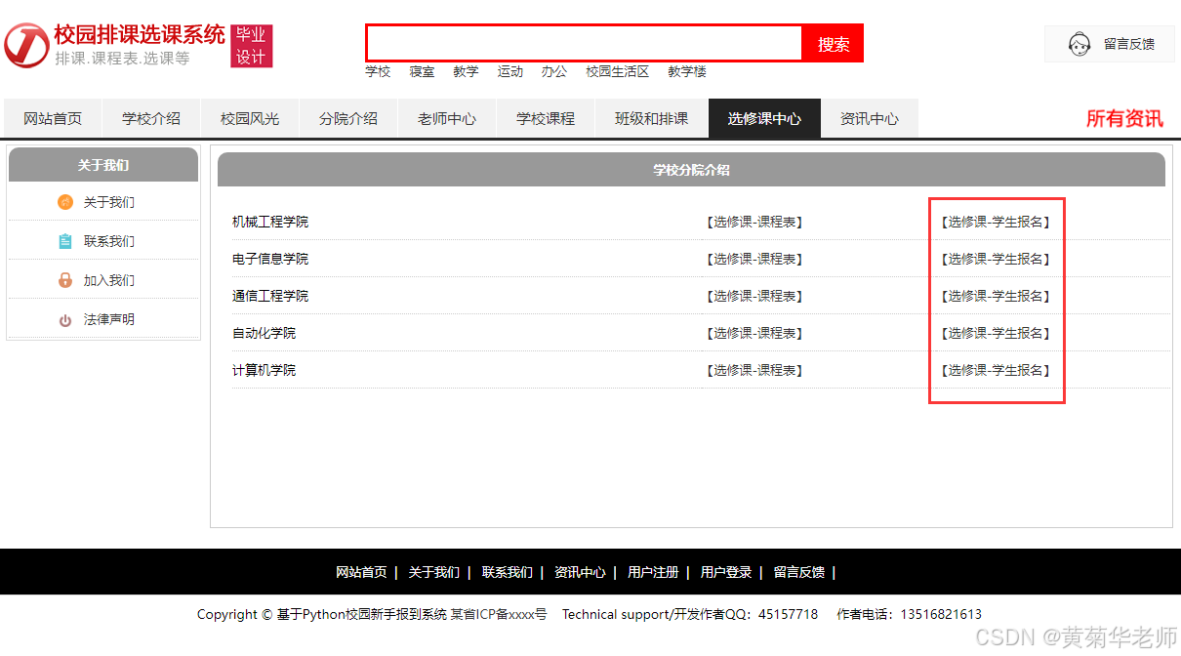Image resolution: width=1181 pixels, height=656 pixels.
Task: Click 用户登录 in the footer
Action: coord(726,572)
